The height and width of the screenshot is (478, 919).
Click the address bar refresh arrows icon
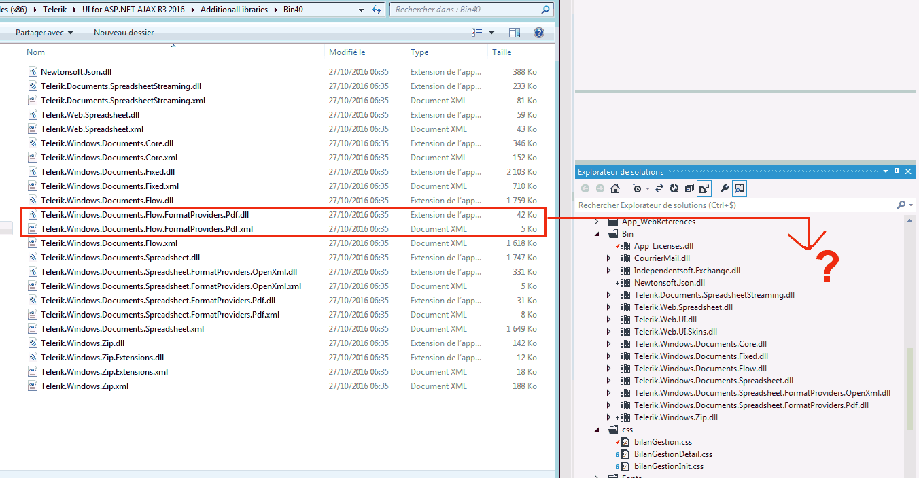pos(377,10)
